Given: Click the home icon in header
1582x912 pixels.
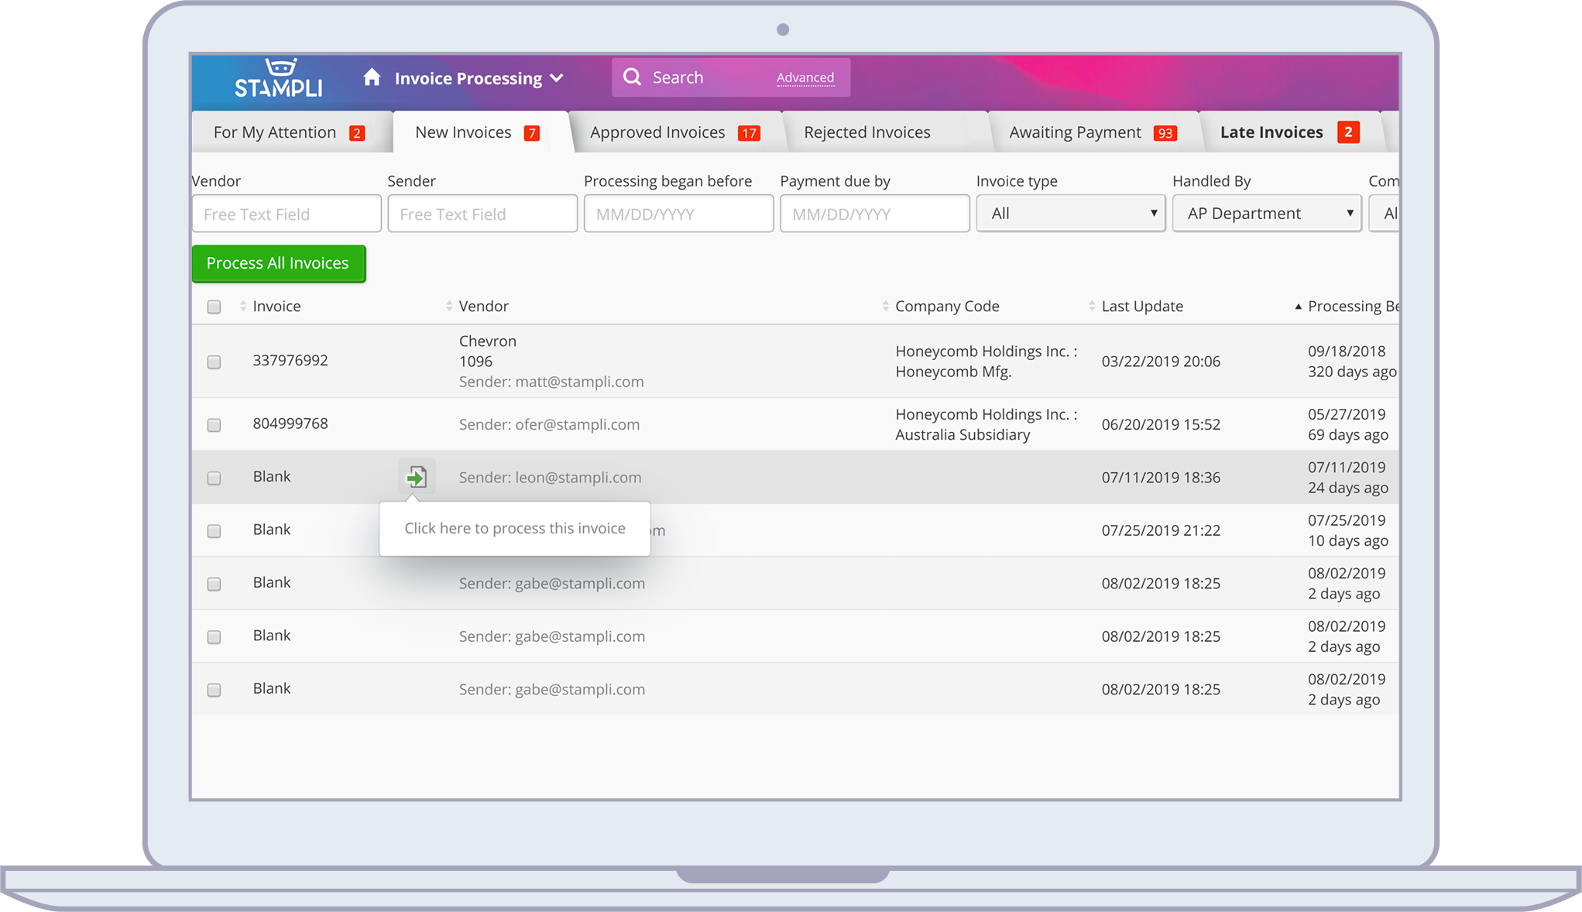Looking at the screenshot, I should tap(372, 77).
